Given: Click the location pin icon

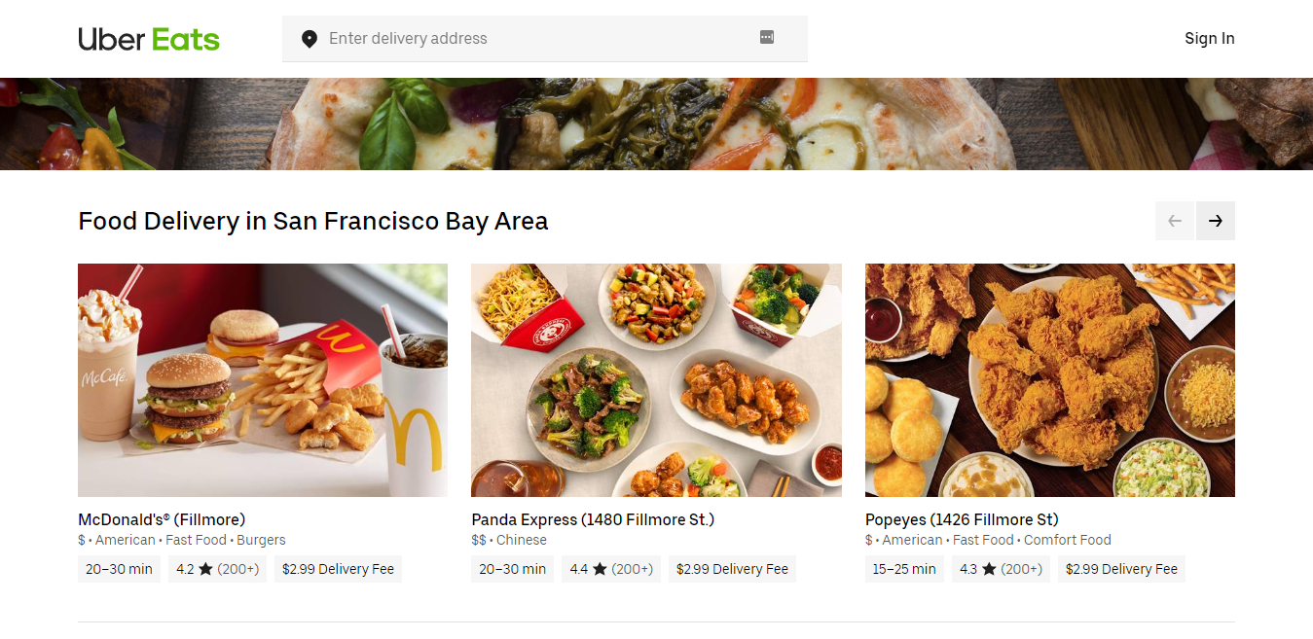Looking at the screenshot, I should point(310,39).
